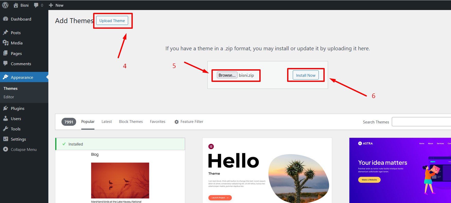
Task: Click the Pages icon in sidebar
Action: coord(5,53)
